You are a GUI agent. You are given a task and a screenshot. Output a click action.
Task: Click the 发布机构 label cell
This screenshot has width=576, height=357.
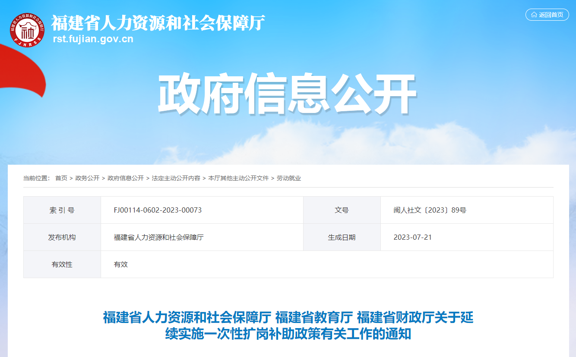pos(62,238)
